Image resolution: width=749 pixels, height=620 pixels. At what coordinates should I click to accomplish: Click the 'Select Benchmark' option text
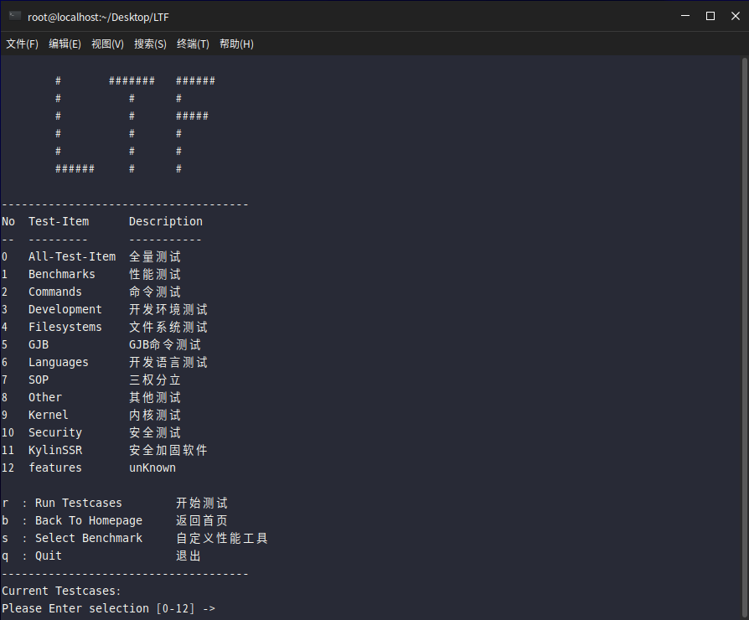(89, 538)
